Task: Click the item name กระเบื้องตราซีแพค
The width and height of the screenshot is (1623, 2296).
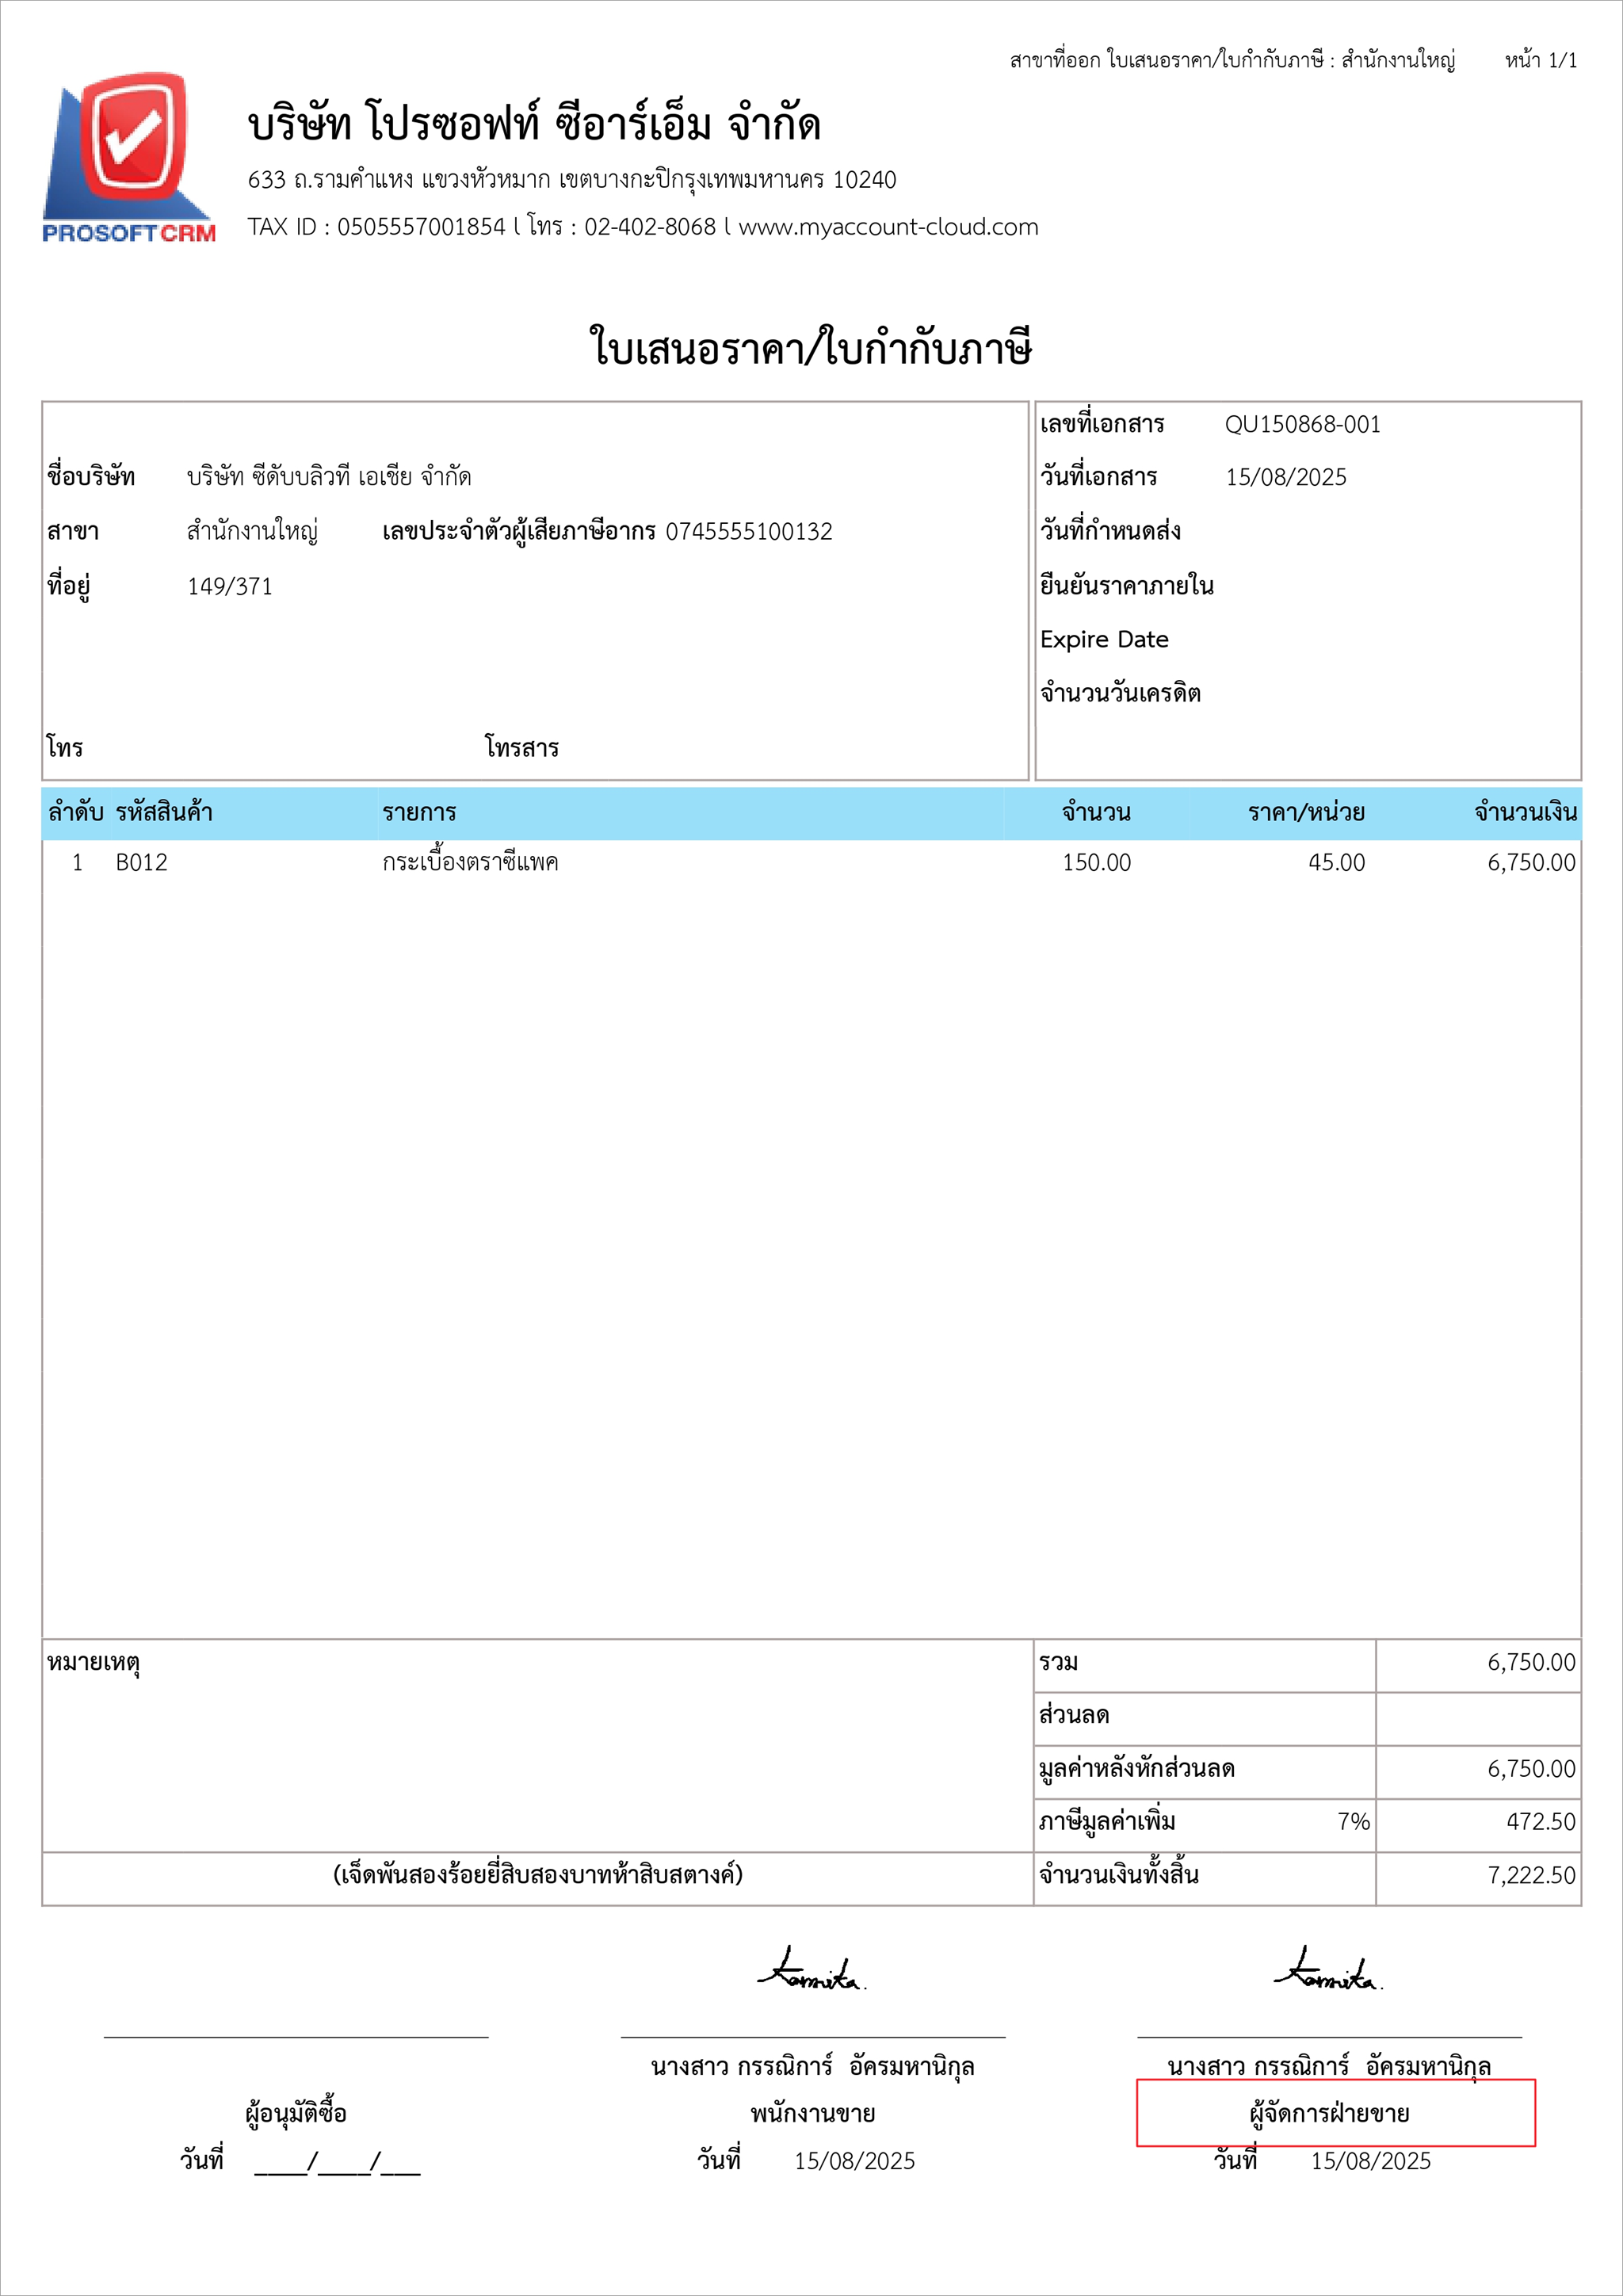Action: click(x=470, y=862)
